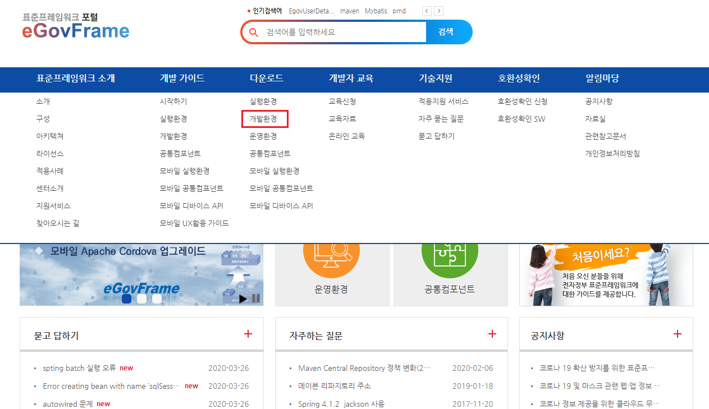The width and height of the screenshot is (709, 409).
Task: Open the 'spting batch 실행 오류' post
Action: (79, 368)
